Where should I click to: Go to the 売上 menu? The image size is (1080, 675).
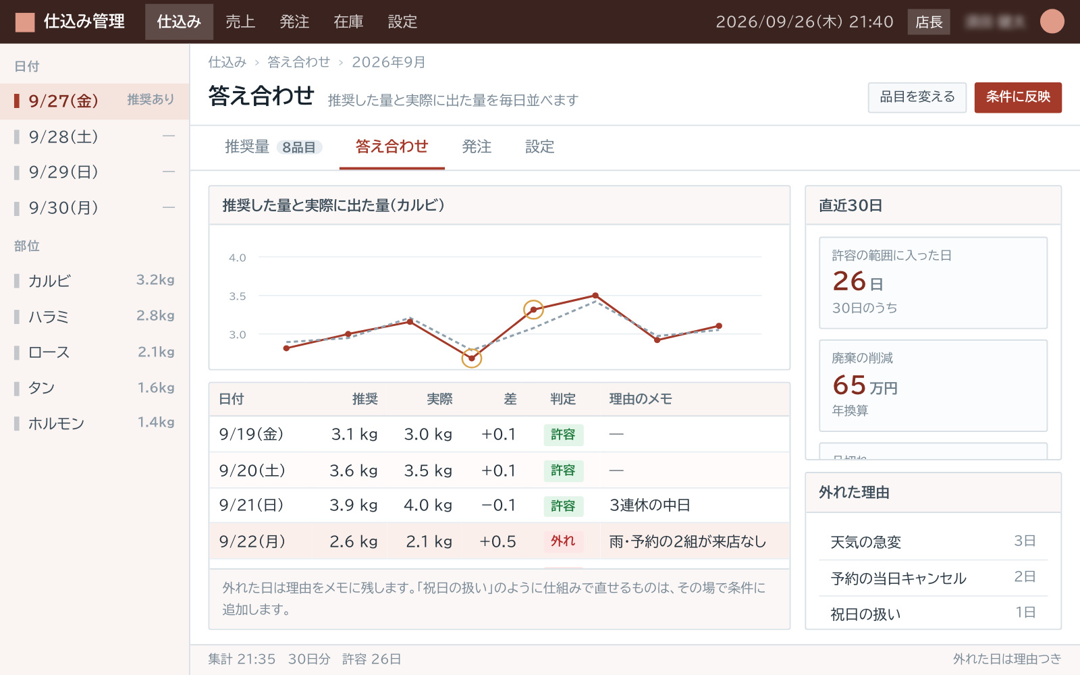[240, 22]
